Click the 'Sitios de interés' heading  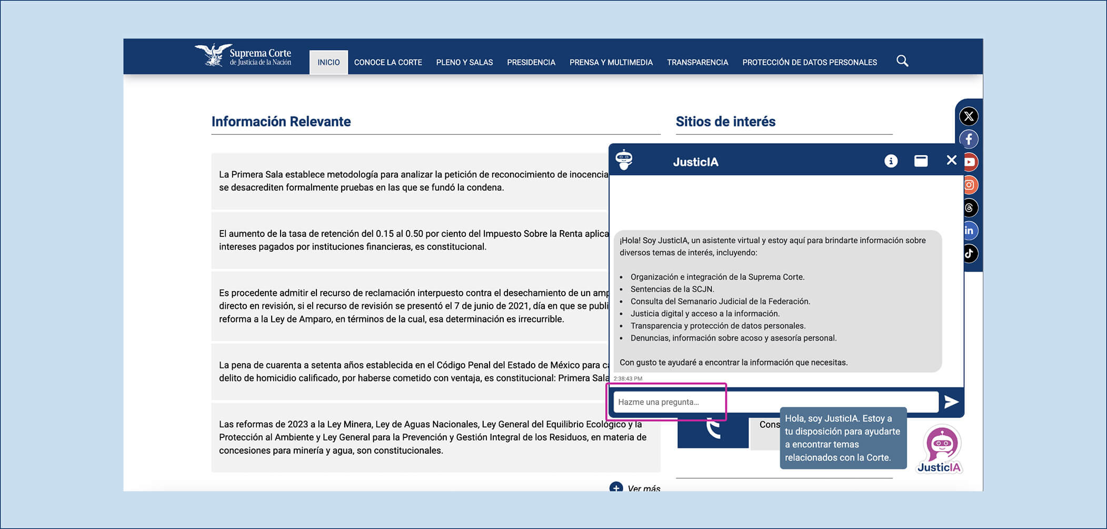(x=725, y=122)
